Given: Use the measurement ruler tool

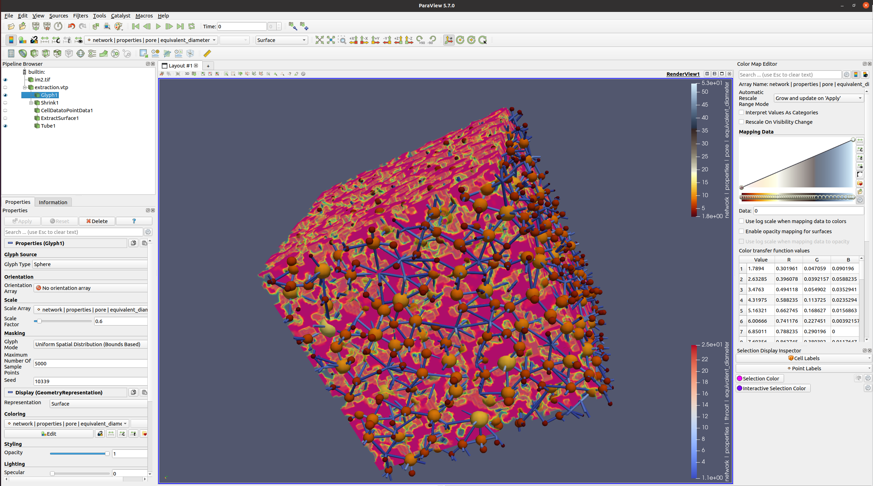Looking at the screenshot, I should (x=207, y=53).
